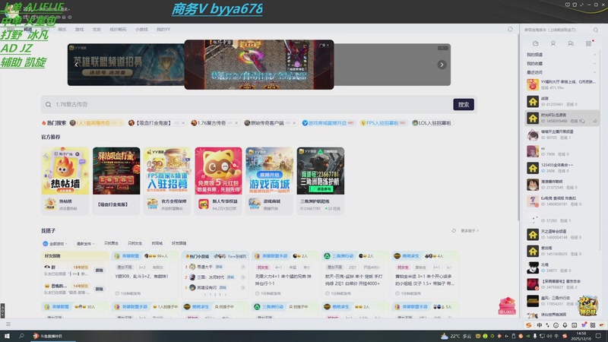The width and height of the screenshot is (608, 342).
Task: Open the 热帖墙 recommended card
Action: [65, 180]
